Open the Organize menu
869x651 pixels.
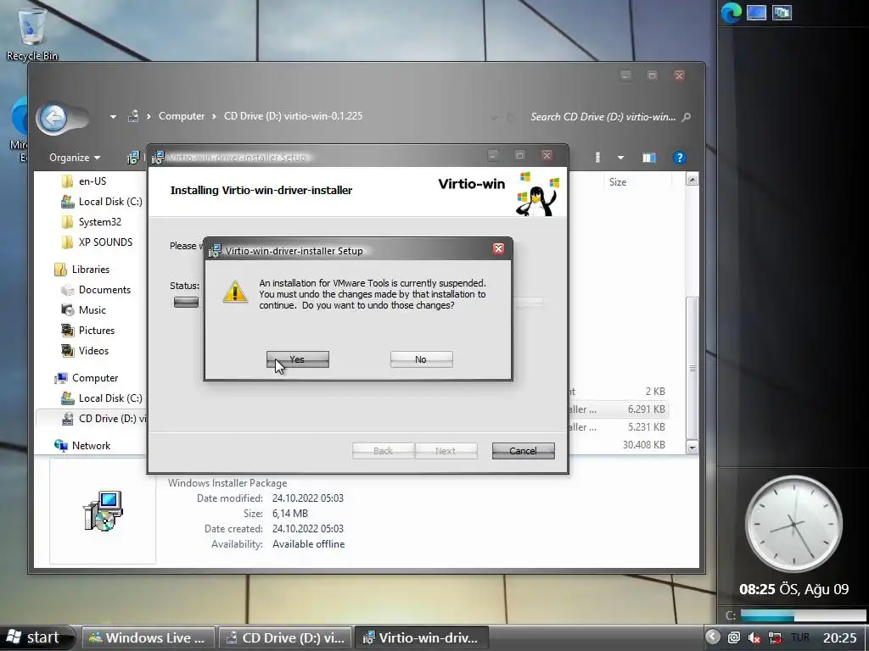[x=75, y=158]
